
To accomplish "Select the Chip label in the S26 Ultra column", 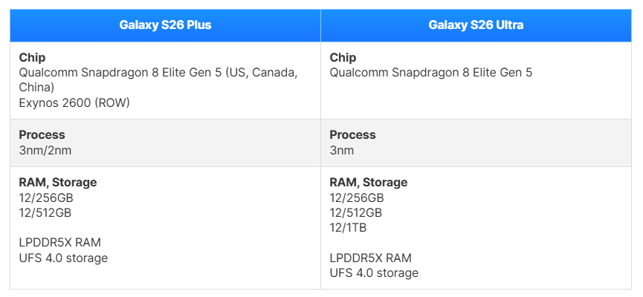I will coord(343,58).
